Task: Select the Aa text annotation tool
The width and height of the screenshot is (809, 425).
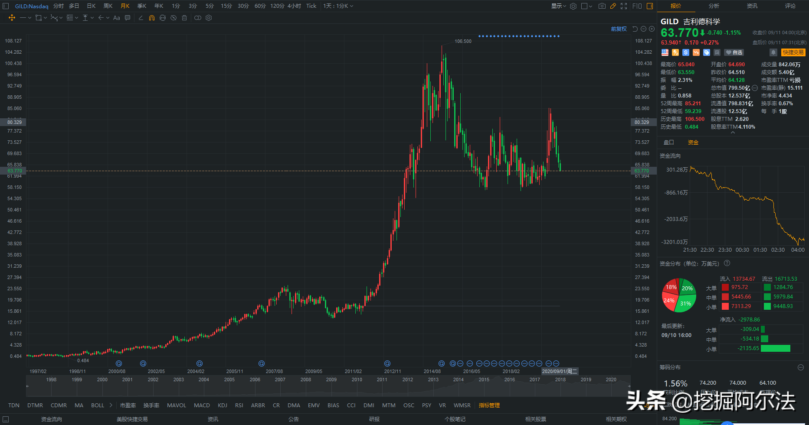Action: tap(116, 18)
